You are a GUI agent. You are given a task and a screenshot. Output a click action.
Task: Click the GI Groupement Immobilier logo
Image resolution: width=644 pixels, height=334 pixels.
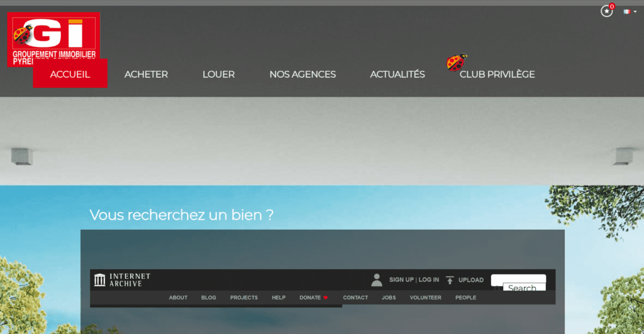coord(54,39)
